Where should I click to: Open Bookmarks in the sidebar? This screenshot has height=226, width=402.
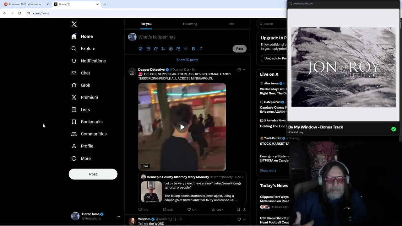click(87, 122)
